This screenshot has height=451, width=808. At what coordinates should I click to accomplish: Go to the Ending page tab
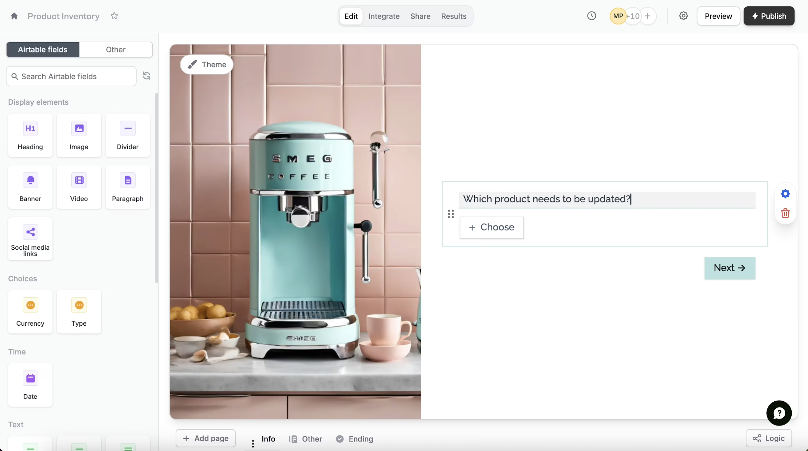click(x=354, y=439)
